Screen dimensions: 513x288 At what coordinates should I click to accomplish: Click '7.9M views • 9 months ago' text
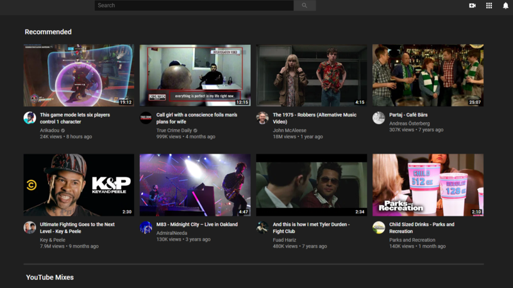pyautogui.click(x=69, y=246)
